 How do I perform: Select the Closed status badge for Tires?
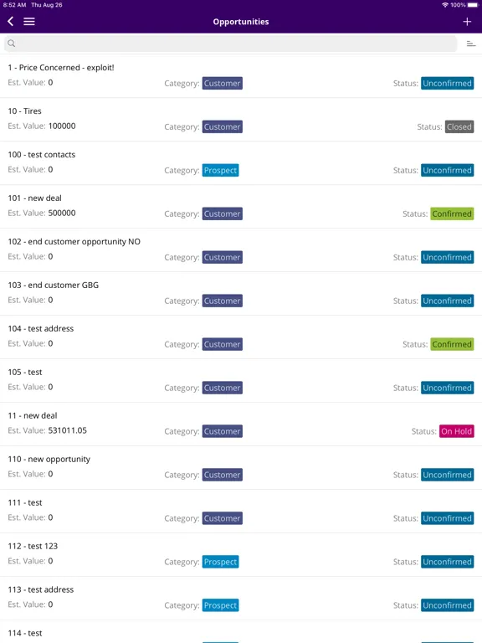click(459, 126)
